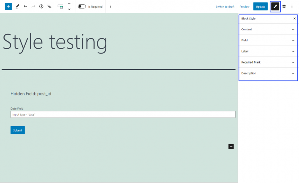The height and width of the screenshot is (183, 299).
Task: Click the blue add block inserter icon
Action: [x=8, y=7]
